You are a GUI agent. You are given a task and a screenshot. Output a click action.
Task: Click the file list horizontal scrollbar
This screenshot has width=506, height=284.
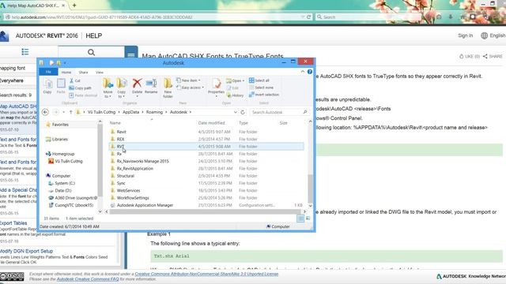[x=206, y=211]
